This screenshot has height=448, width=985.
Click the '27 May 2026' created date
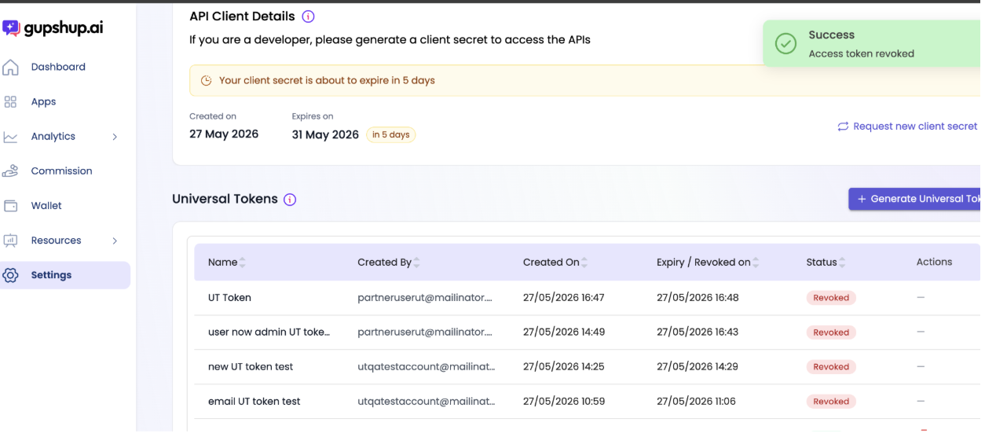coord(224,134)
